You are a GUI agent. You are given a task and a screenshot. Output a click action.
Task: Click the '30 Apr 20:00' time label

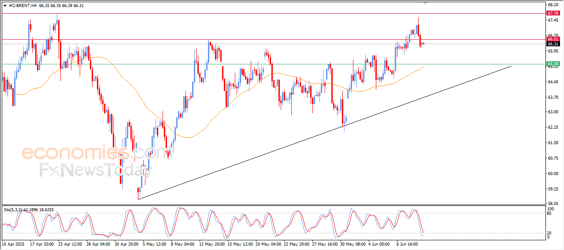click(x=127, y=243)
